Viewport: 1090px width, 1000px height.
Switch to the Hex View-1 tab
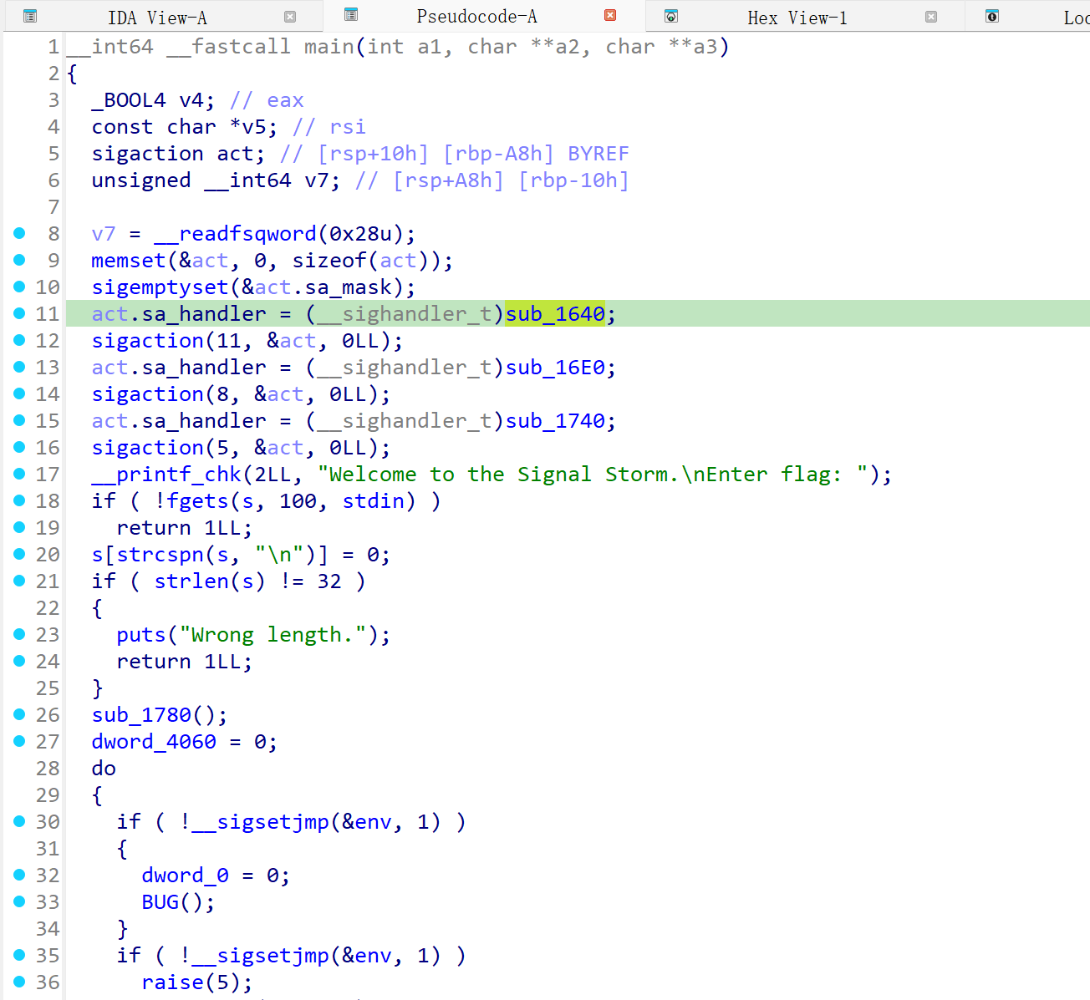coord(797,18)
